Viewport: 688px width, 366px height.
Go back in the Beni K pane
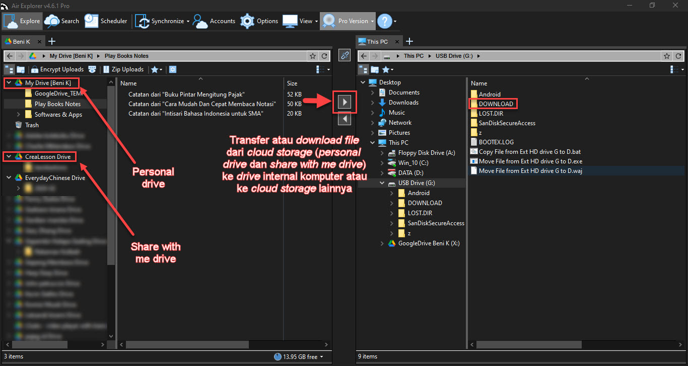click(x=10, y=56)
